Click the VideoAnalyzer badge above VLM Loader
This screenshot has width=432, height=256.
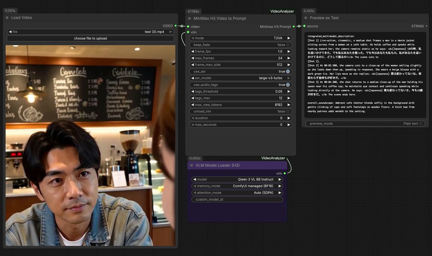[273, 158]
